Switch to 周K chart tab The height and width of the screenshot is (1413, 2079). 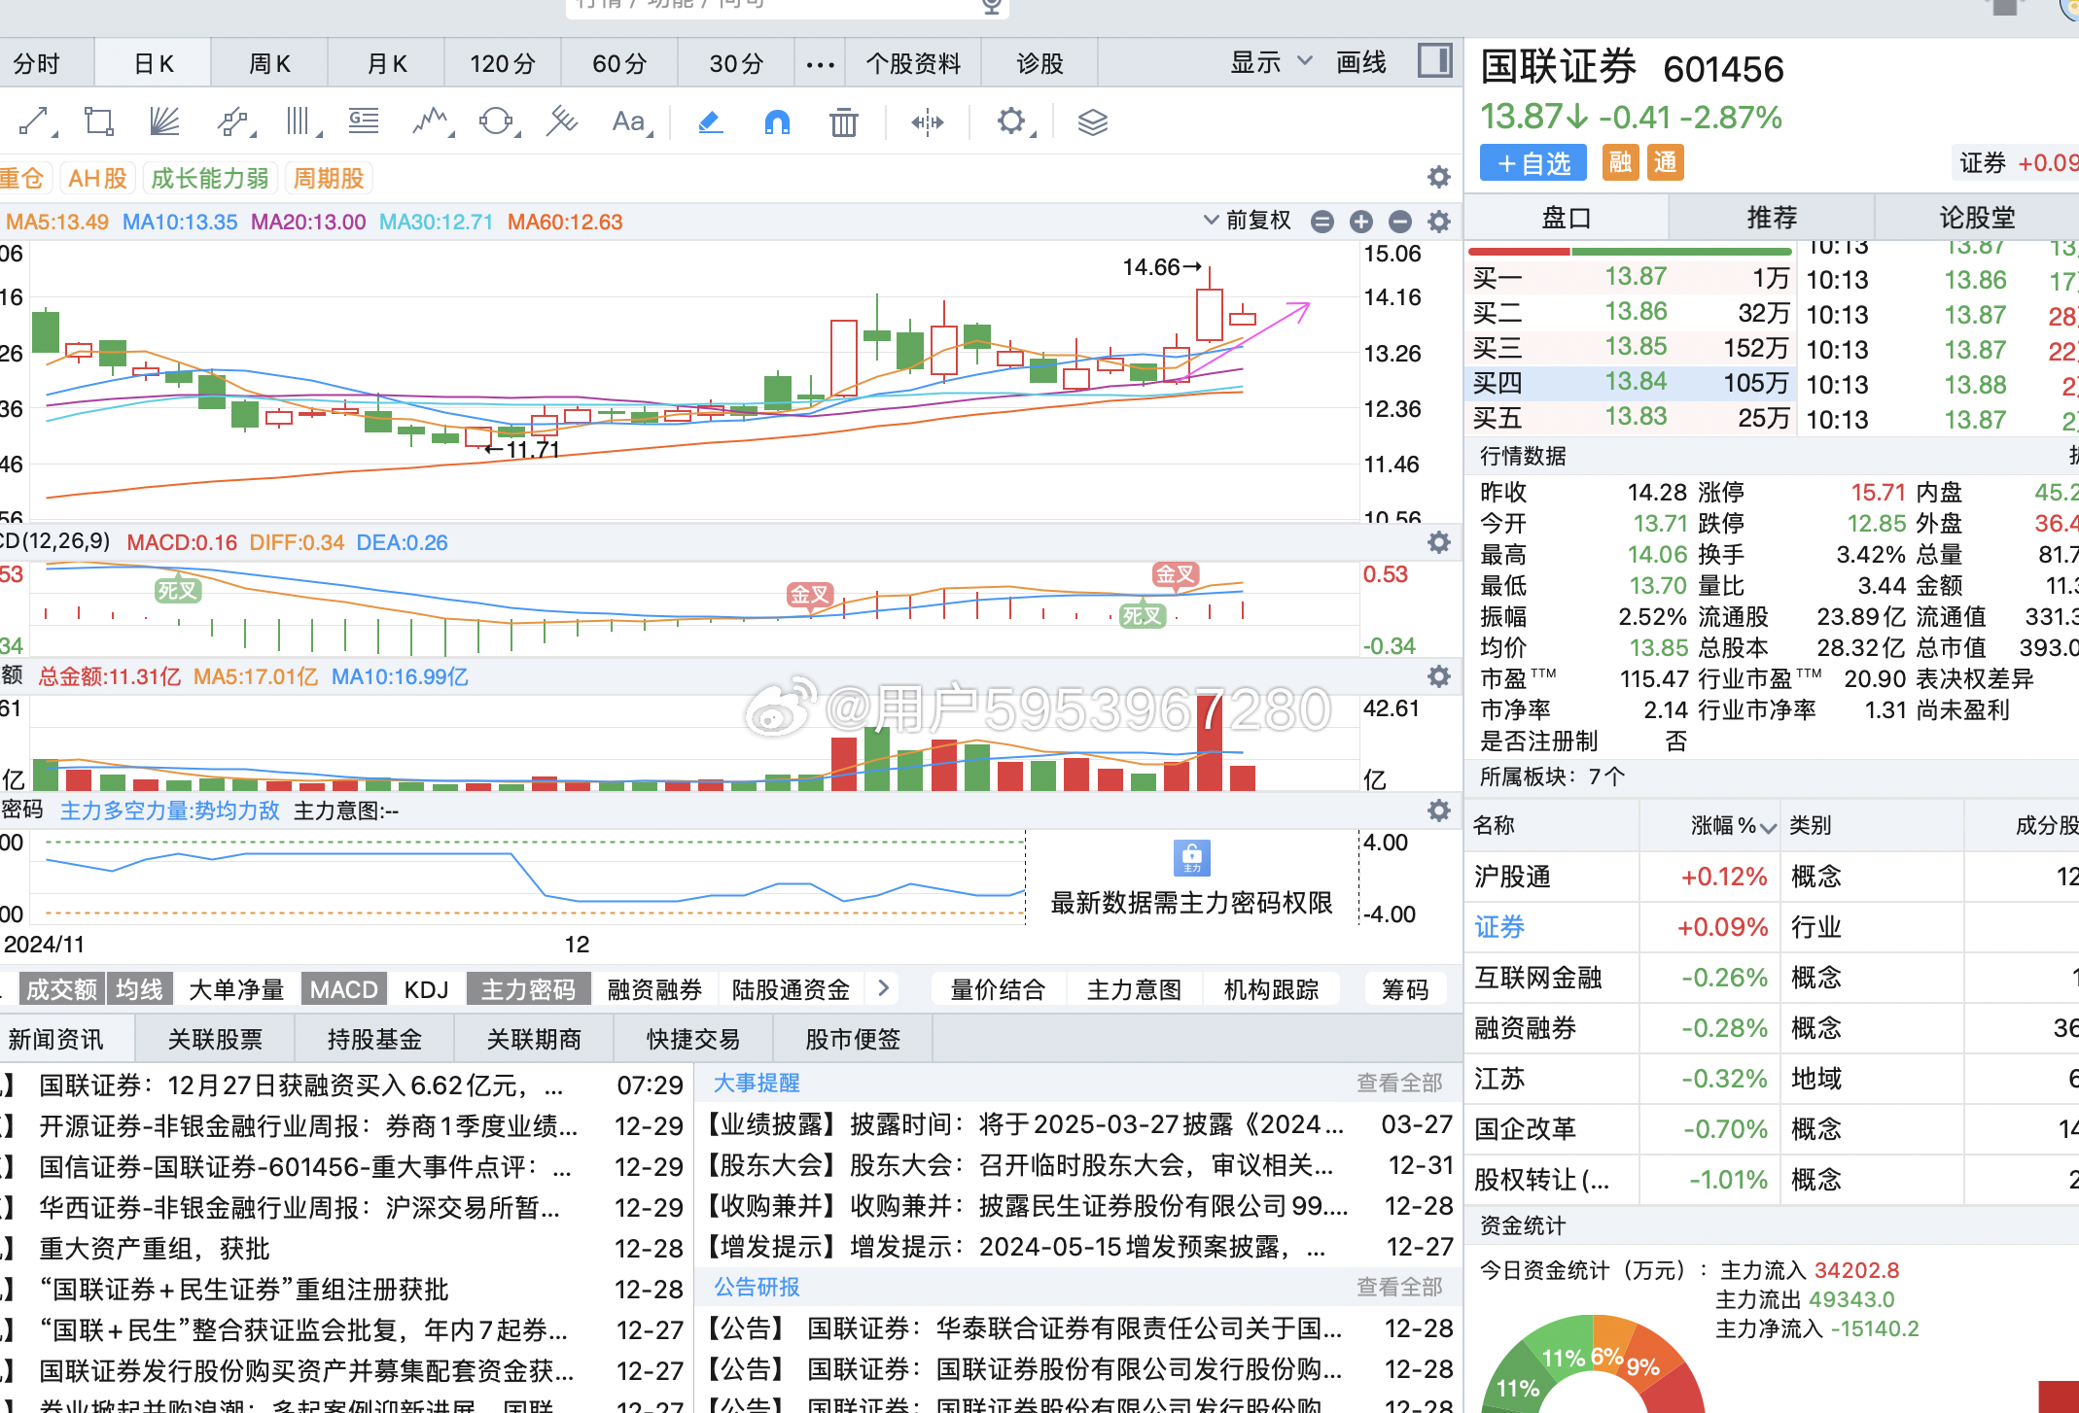tap(269, 64)
